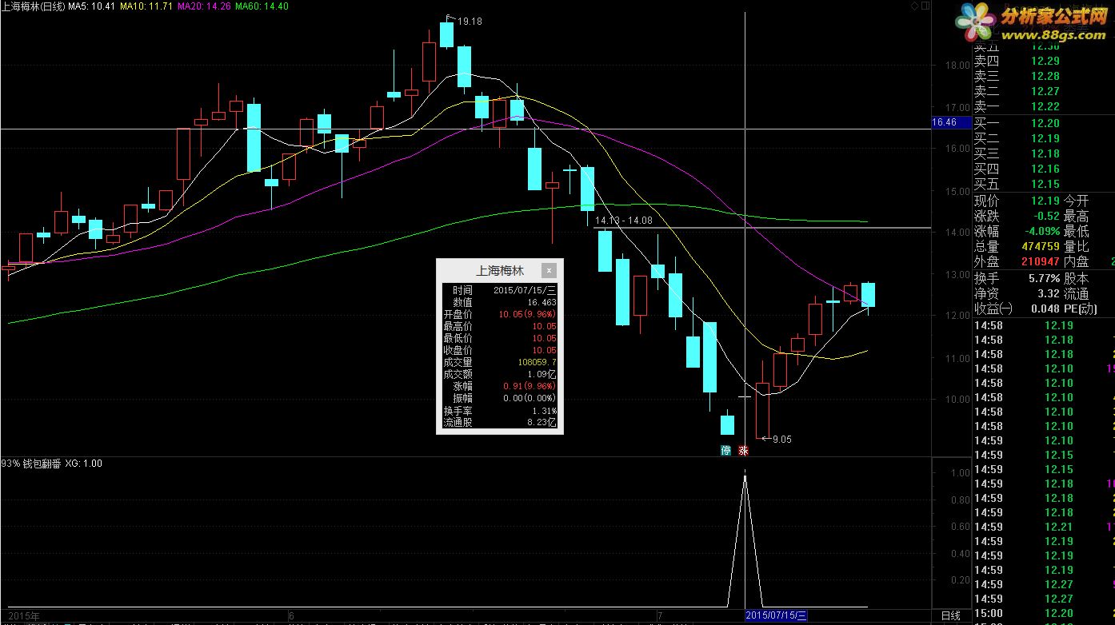1115x625 pixels.
Task: Click the 13.00 price axis label
Action: pos(957,275)
